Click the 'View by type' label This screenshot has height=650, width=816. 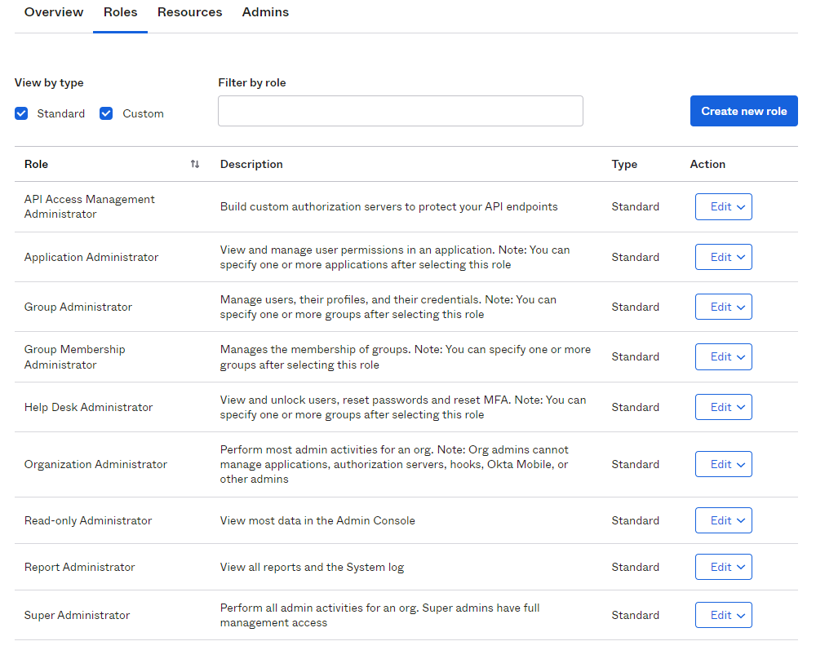(x=49, y=82)
